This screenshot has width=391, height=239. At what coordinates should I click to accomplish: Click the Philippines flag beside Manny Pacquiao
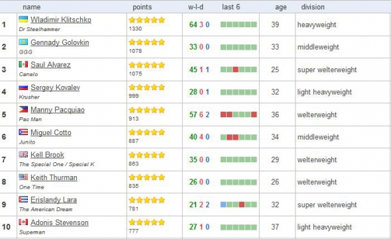[23, 109]
